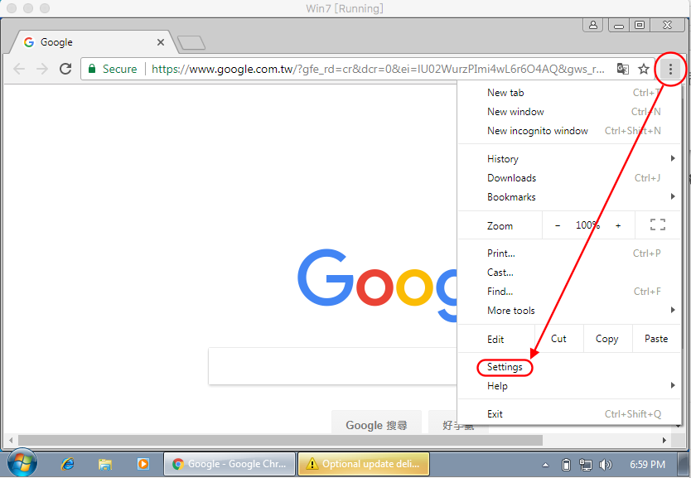The width and height of the screenshot is (691, 478).
Task: Select New window menu item
Action: click(x=569, y=112)
